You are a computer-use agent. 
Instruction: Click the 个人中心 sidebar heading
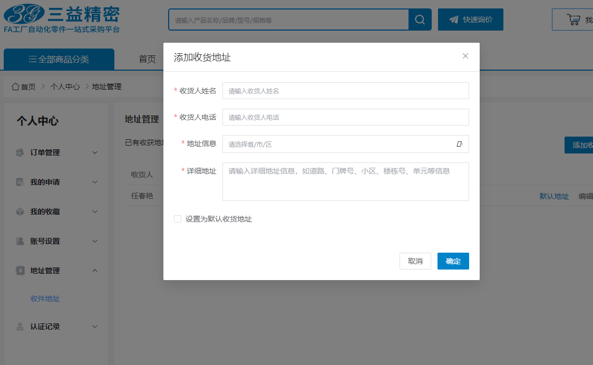coord(37,121)
